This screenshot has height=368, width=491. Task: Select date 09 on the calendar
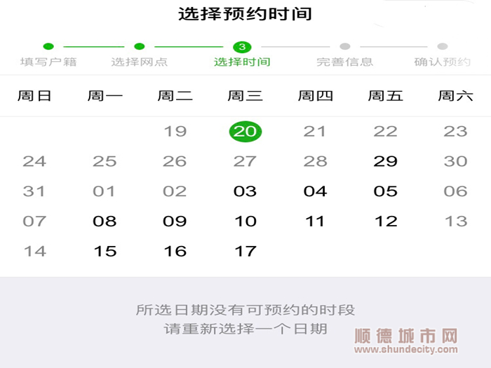tap(175, 222)
